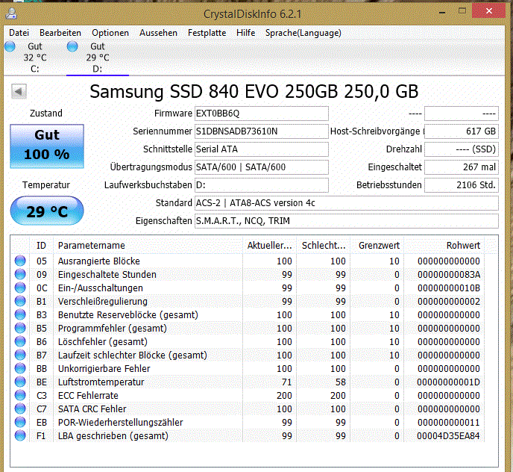This screenshot has height=472, width=513.
Task: Click the Firmware field EXT0BB6Q
Action: point(262,114)
